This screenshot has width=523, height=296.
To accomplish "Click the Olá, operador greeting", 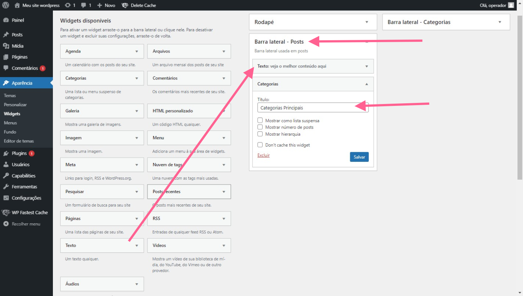I will pos(493,5).
